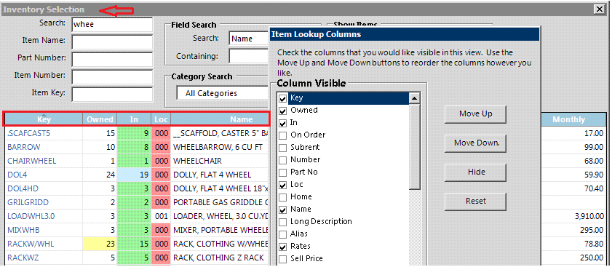The height and width of the screenshot is (267, 612).
Task: Uncheck the Rates column checkbox
Action: [283, 247]
